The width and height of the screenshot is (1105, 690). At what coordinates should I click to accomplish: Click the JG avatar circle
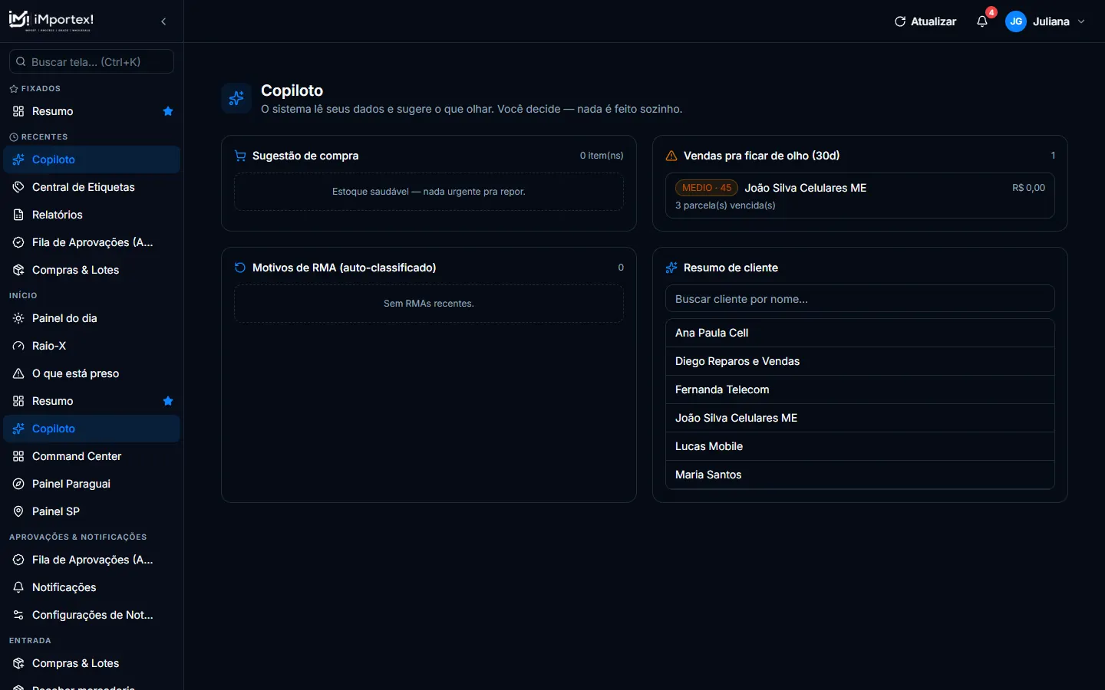coord(1016,21)
